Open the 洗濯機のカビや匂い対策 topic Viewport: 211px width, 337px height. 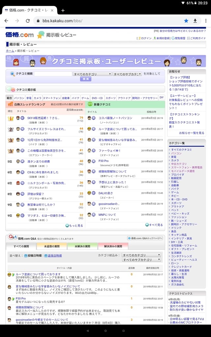tap(185, 303)
